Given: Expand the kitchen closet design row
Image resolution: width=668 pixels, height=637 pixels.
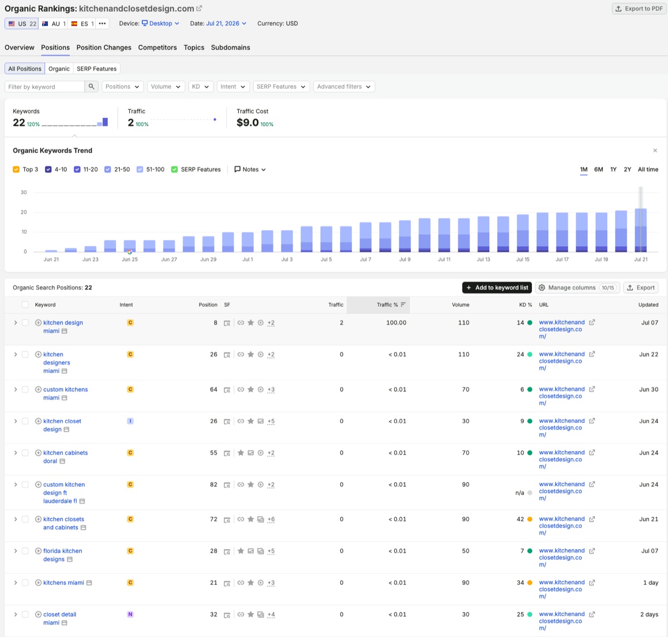Looking at the screenshot, I should [x=15, y=421].
